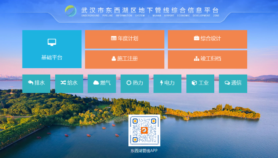This screenshot has width=278, height=158.
Task: Open the 基础平台 tile with monitor icon
Action: [x=52, y=49]
